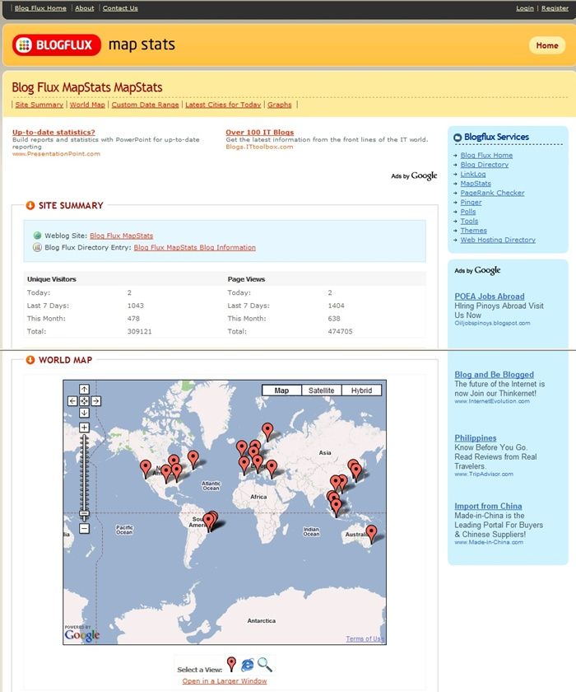The image size is (576, 692).
Task: Open Polls service link
Action: pos(468,212)
